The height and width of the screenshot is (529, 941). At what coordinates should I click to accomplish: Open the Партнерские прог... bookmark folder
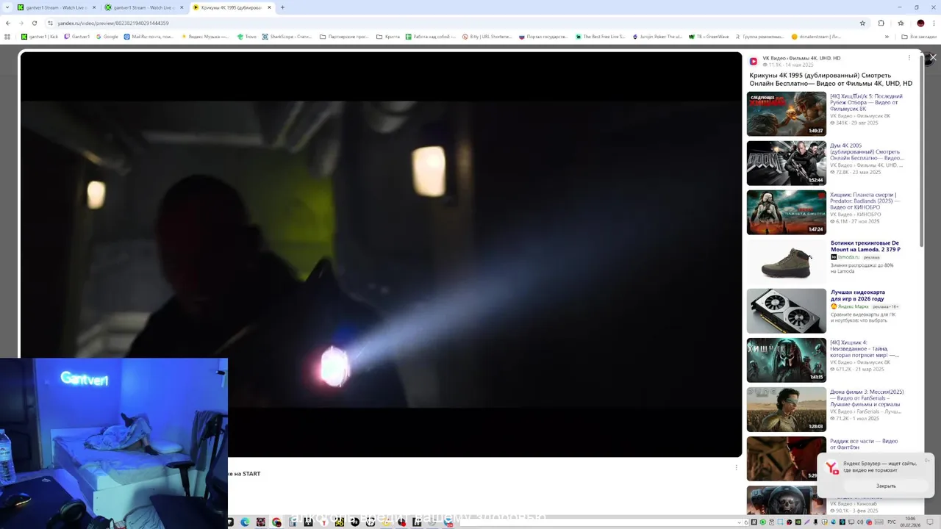345,36
